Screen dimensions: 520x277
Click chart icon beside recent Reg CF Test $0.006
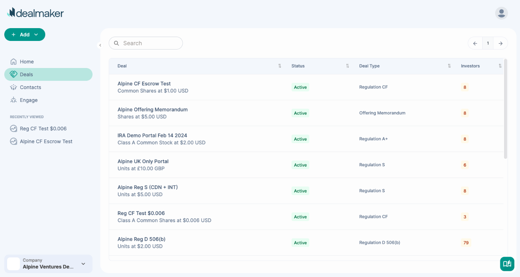click(x=14, y=129)
